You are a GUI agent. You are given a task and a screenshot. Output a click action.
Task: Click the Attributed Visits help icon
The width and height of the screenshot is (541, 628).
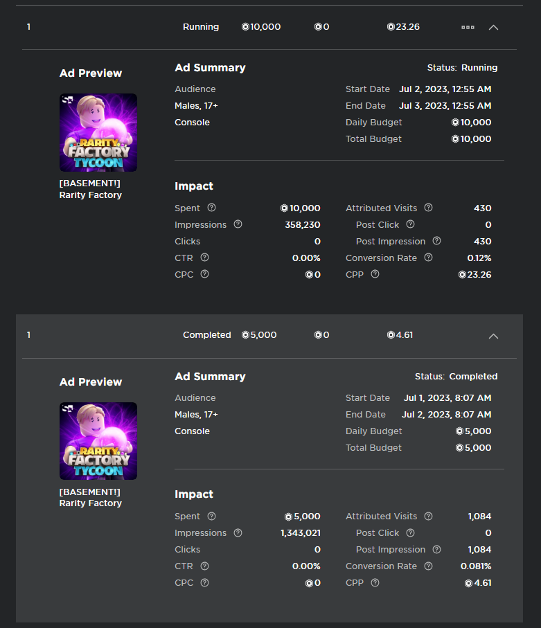coord(428,208)
